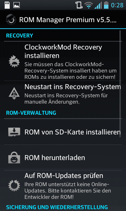Image resolution: width=126 pixels, height=211 pixels.
Task: Tap the warning triangle reboot recovery icon
Action: click(x=14, y=93)
